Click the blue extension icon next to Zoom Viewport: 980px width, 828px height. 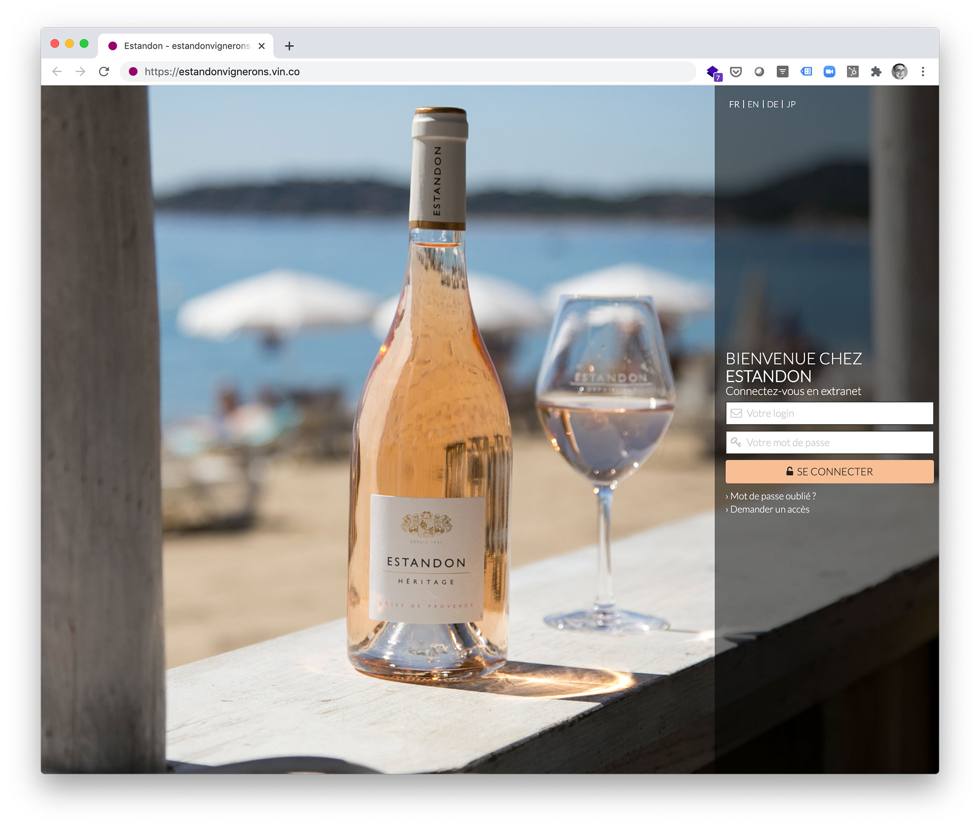(x=806, y=72)
